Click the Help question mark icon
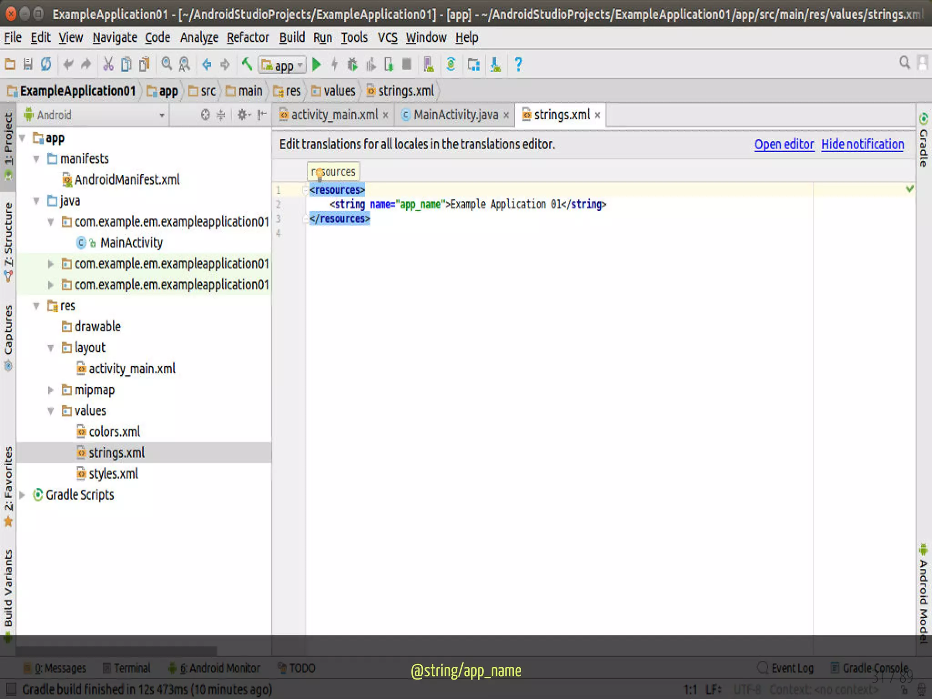 point(518,65)
